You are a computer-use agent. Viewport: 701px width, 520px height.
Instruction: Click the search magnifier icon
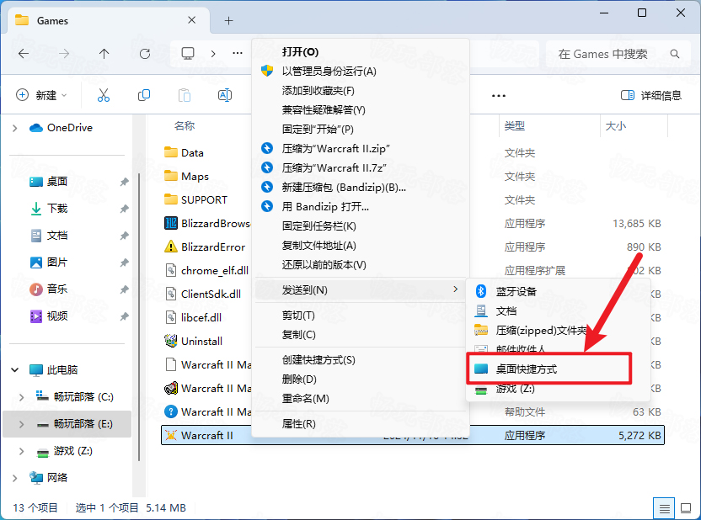coord(675,54)
